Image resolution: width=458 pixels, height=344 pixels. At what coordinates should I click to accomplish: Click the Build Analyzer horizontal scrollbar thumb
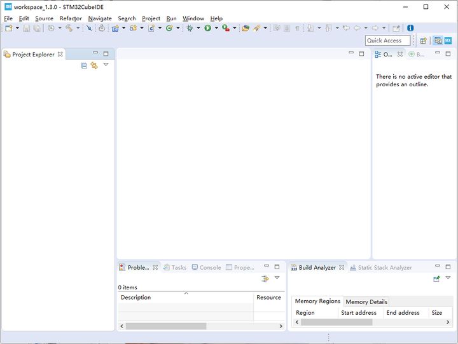pos(337,322)
